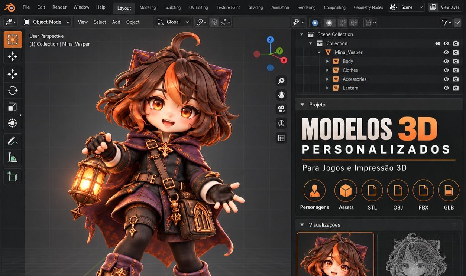Screen dimensions: 466x276
Task: Open the Global transform orientation dropdown
Action: (x=173, y=22)
